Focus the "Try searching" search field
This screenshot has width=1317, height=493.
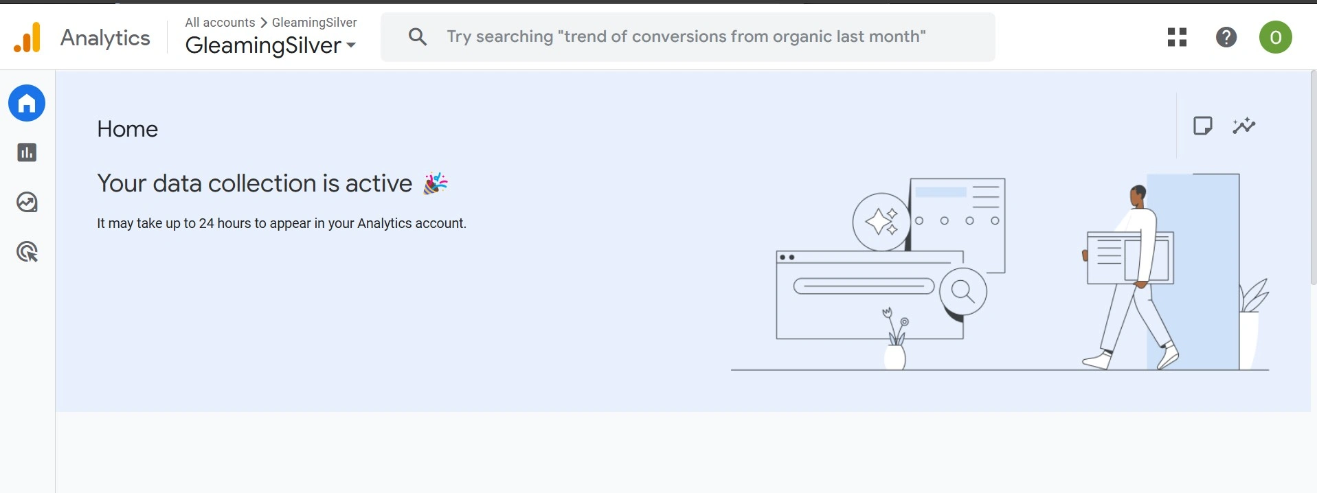click(686, 37)
